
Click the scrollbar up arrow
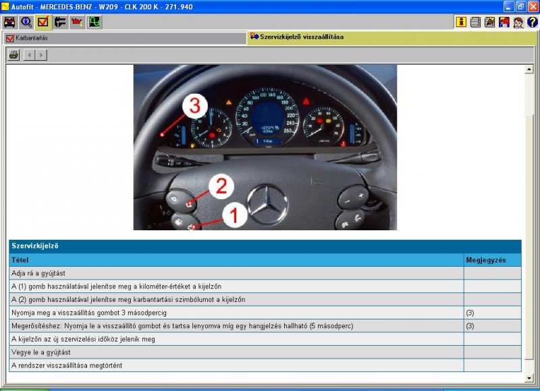(x=529, y=70)
